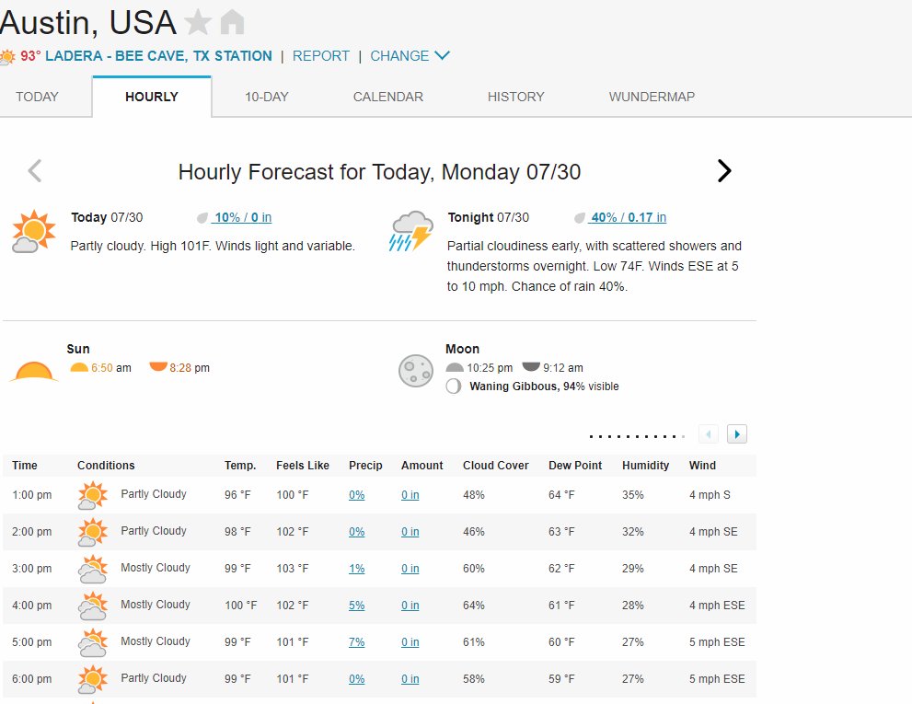This screenshot has height=704, width=912.
Task: Click the sunrise icon in Sun section
Action: [x=78, y=368]
